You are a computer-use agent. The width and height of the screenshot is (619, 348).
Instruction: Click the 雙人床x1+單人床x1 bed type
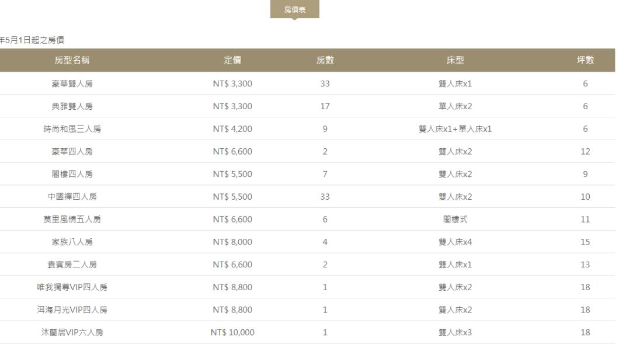(x=455, y=128)
